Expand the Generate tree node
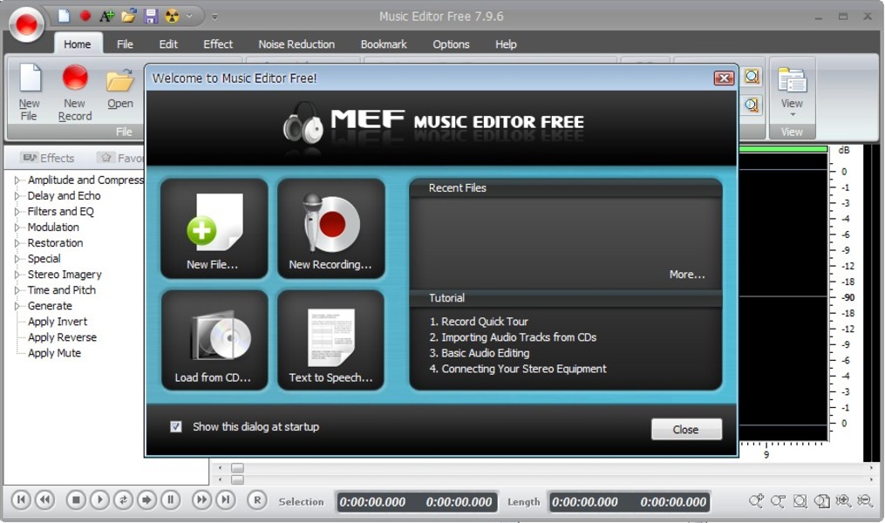 tap(17, 306)
